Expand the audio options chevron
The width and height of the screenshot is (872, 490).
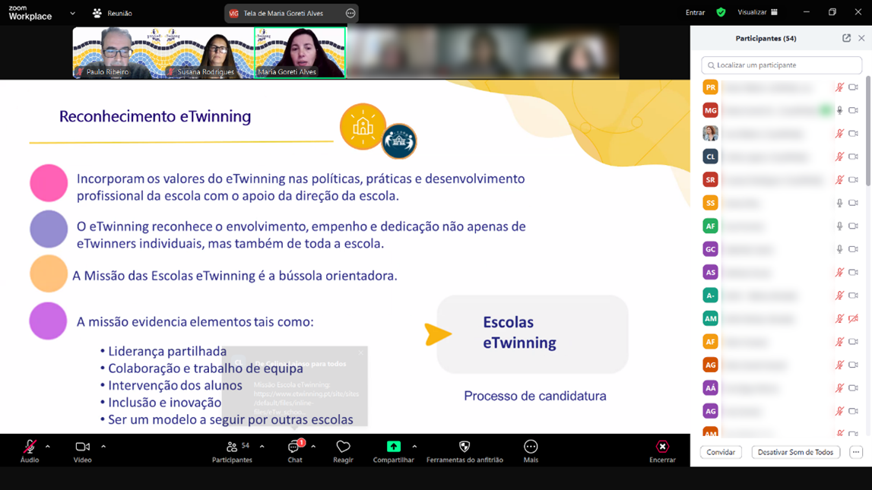click(48, 446)
